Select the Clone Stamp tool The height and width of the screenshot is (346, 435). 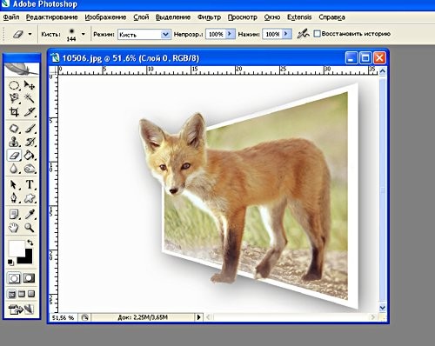(x=14, y=142)
